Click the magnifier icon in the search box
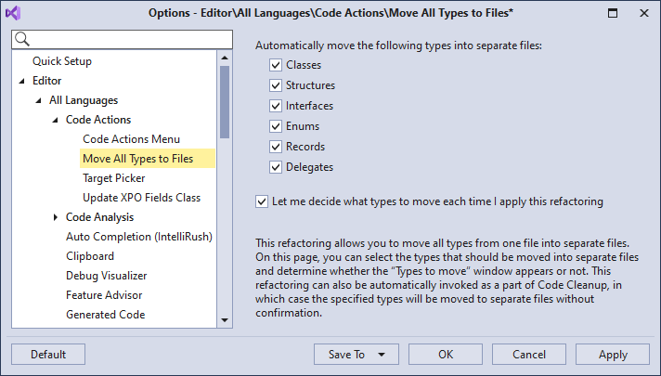Image resolution: width=661 pixels, height=376 pixels. [23, 39]
